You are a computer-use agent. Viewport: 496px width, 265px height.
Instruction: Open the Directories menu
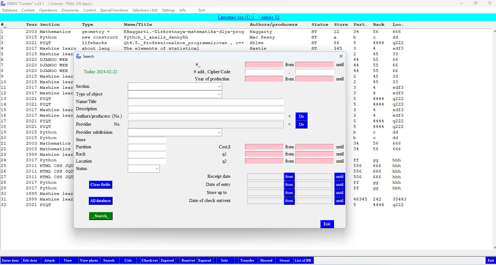(70, 10)
